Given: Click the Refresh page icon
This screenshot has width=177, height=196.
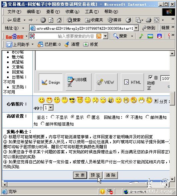Looking at the screenshot, I should (x=51, y=20).
